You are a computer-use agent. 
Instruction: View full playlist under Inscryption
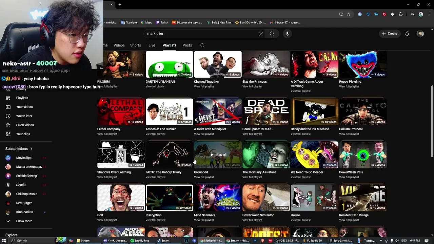click(x=156, y=220)
